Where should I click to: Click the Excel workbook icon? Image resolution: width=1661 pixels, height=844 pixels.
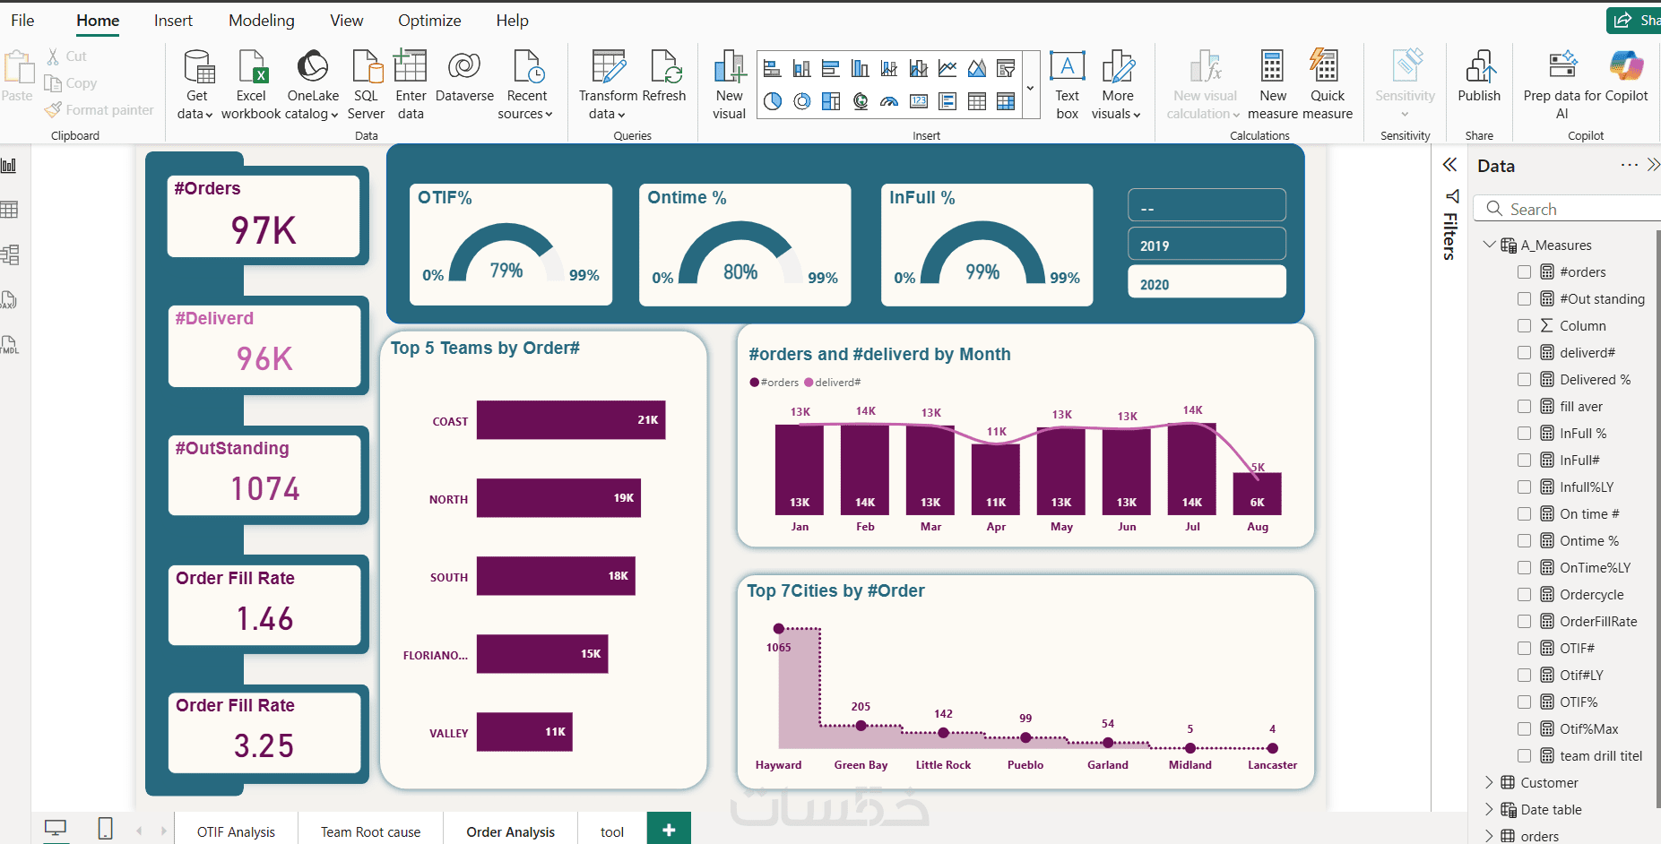(x=251, y=84)
